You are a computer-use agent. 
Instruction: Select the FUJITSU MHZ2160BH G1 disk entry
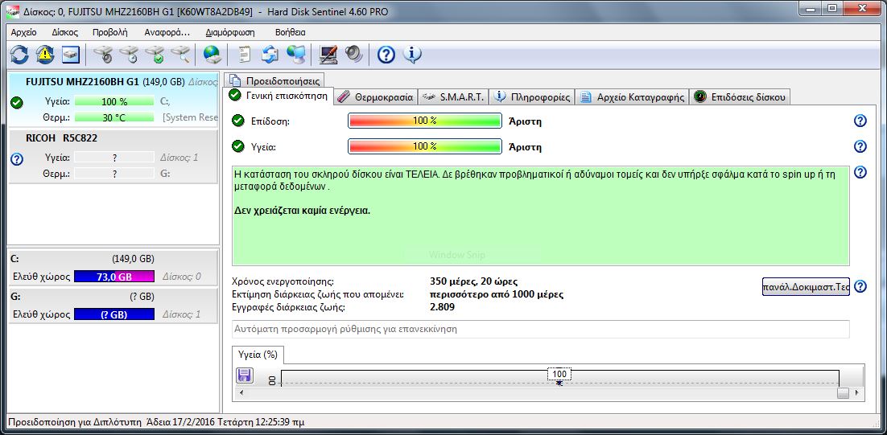pyautogui.click(x=113, y=100)
